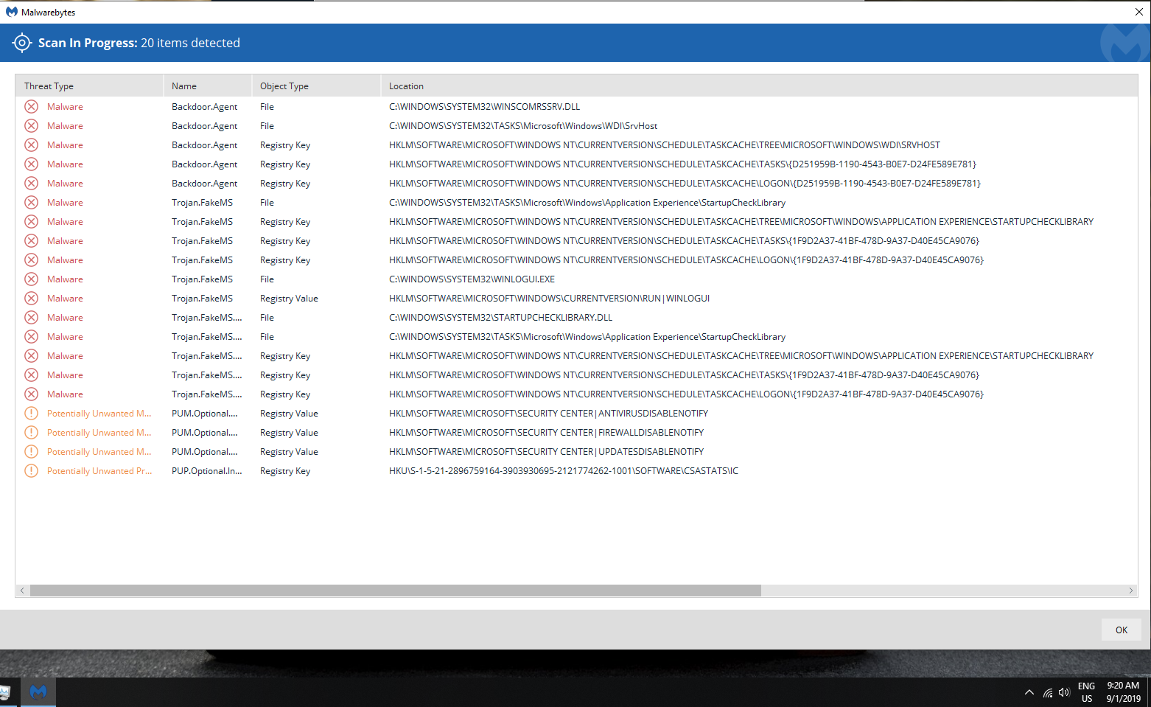The image size is (1151, 707).
Task: Click threat icon for WDI\SrvHost tasks file row
Action: [x=32, y=126]
